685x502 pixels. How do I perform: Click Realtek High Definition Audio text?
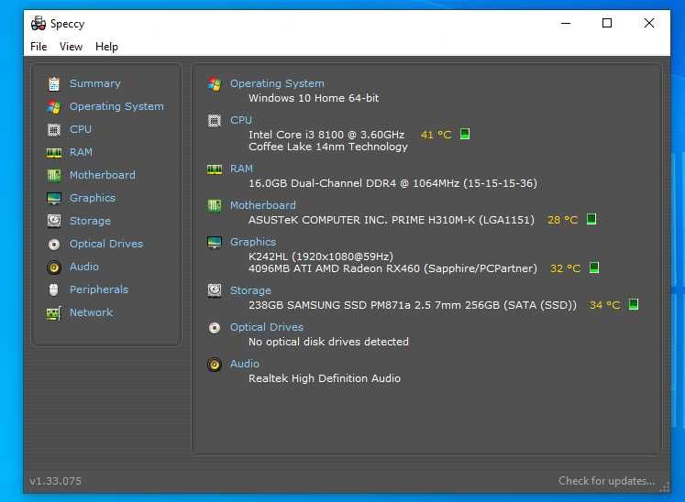pyautogui.click(x=324, y=378)
